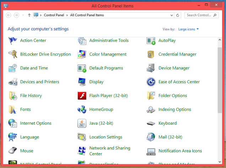The width and height of the screenshot is (226, 168).
Task: Open the Action Center flag icon
Action: [x=13, y=41]
